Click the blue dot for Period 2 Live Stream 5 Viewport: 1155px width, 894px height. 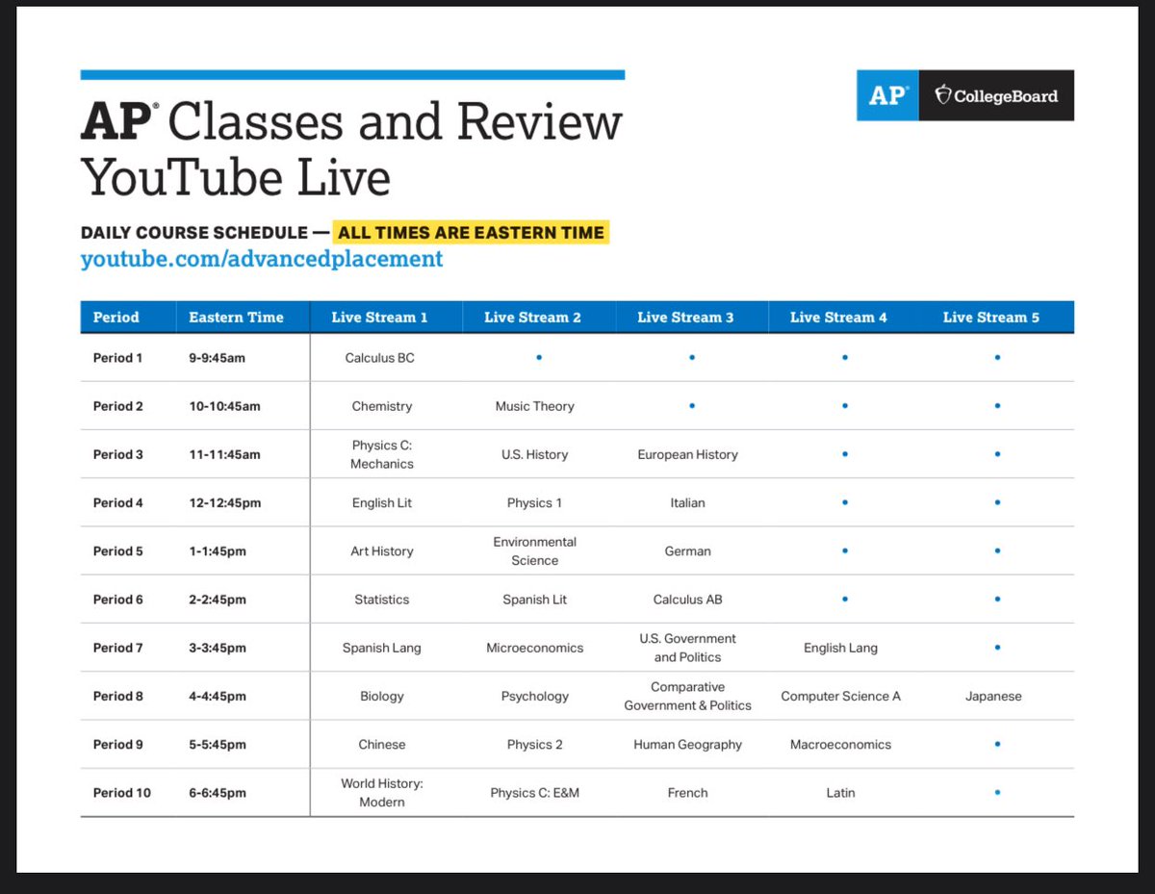(995, 405)
